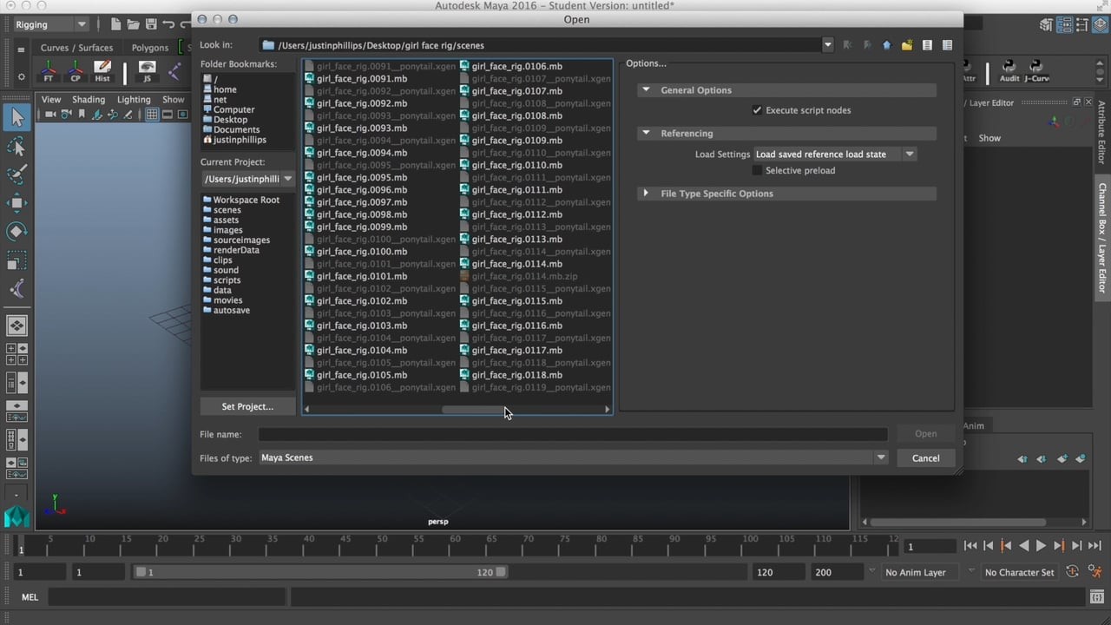Screen dimensions: 1111x625
Task: Expand File Type Specific Options
Action: (x=646, y=194)
